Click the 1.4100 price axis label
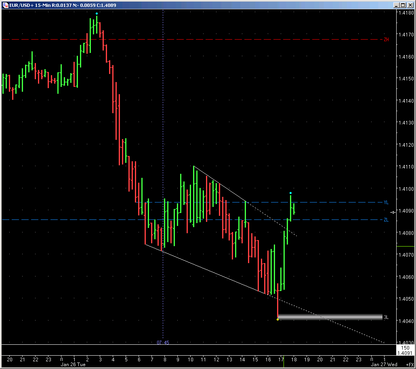 [406, 189]
